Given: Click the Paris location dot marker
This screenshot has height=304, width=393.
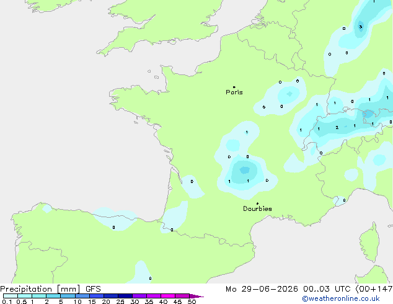Looking at the screenshot, I should (x=234, y=87).
